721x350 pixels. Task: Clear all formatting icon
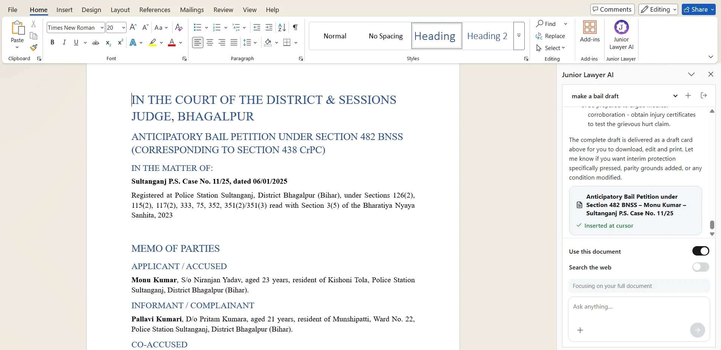[179, 27]
